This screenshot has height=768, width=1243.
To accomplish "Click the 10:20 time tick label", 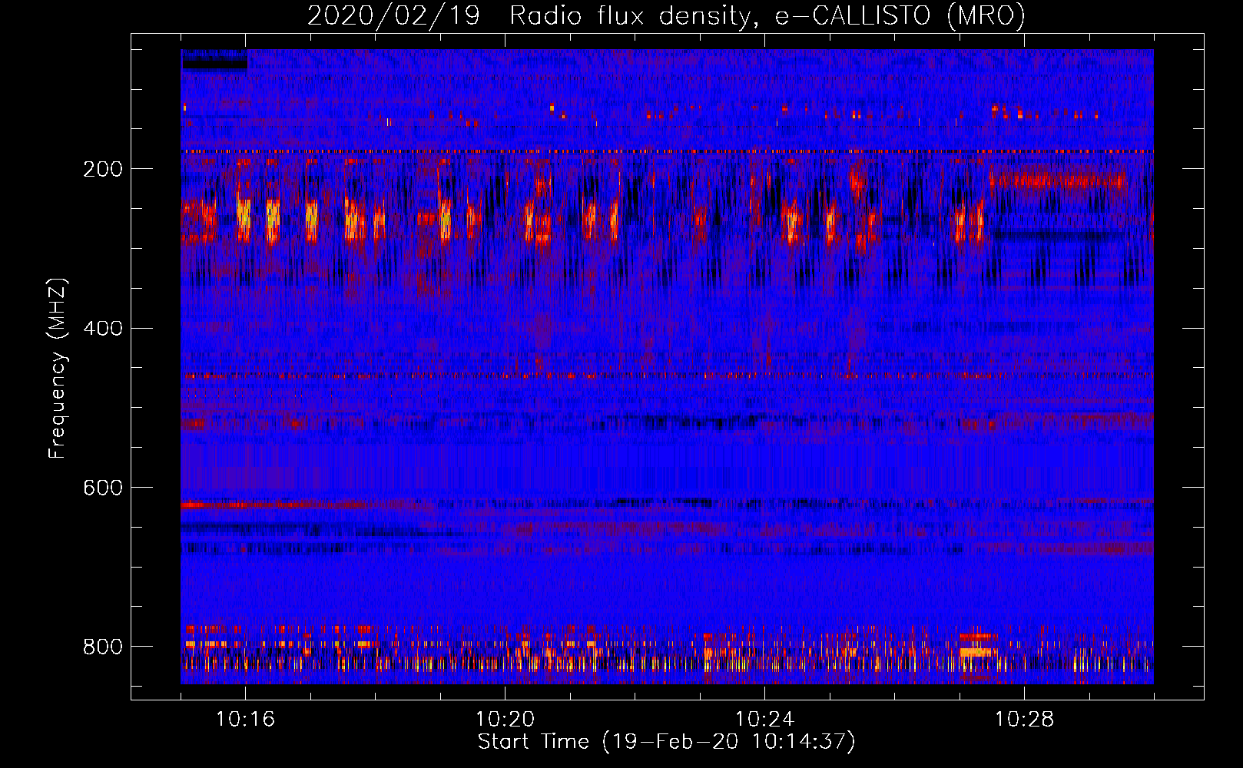I will coord(505,720).
